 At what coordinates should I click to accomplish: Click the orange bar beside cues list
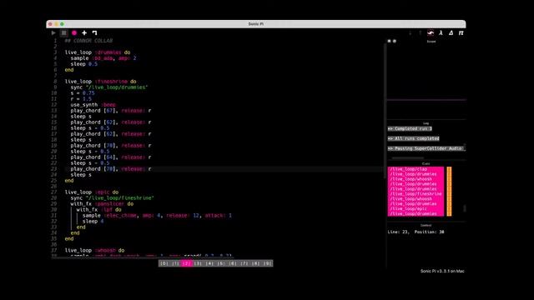(x=449, y=191)
